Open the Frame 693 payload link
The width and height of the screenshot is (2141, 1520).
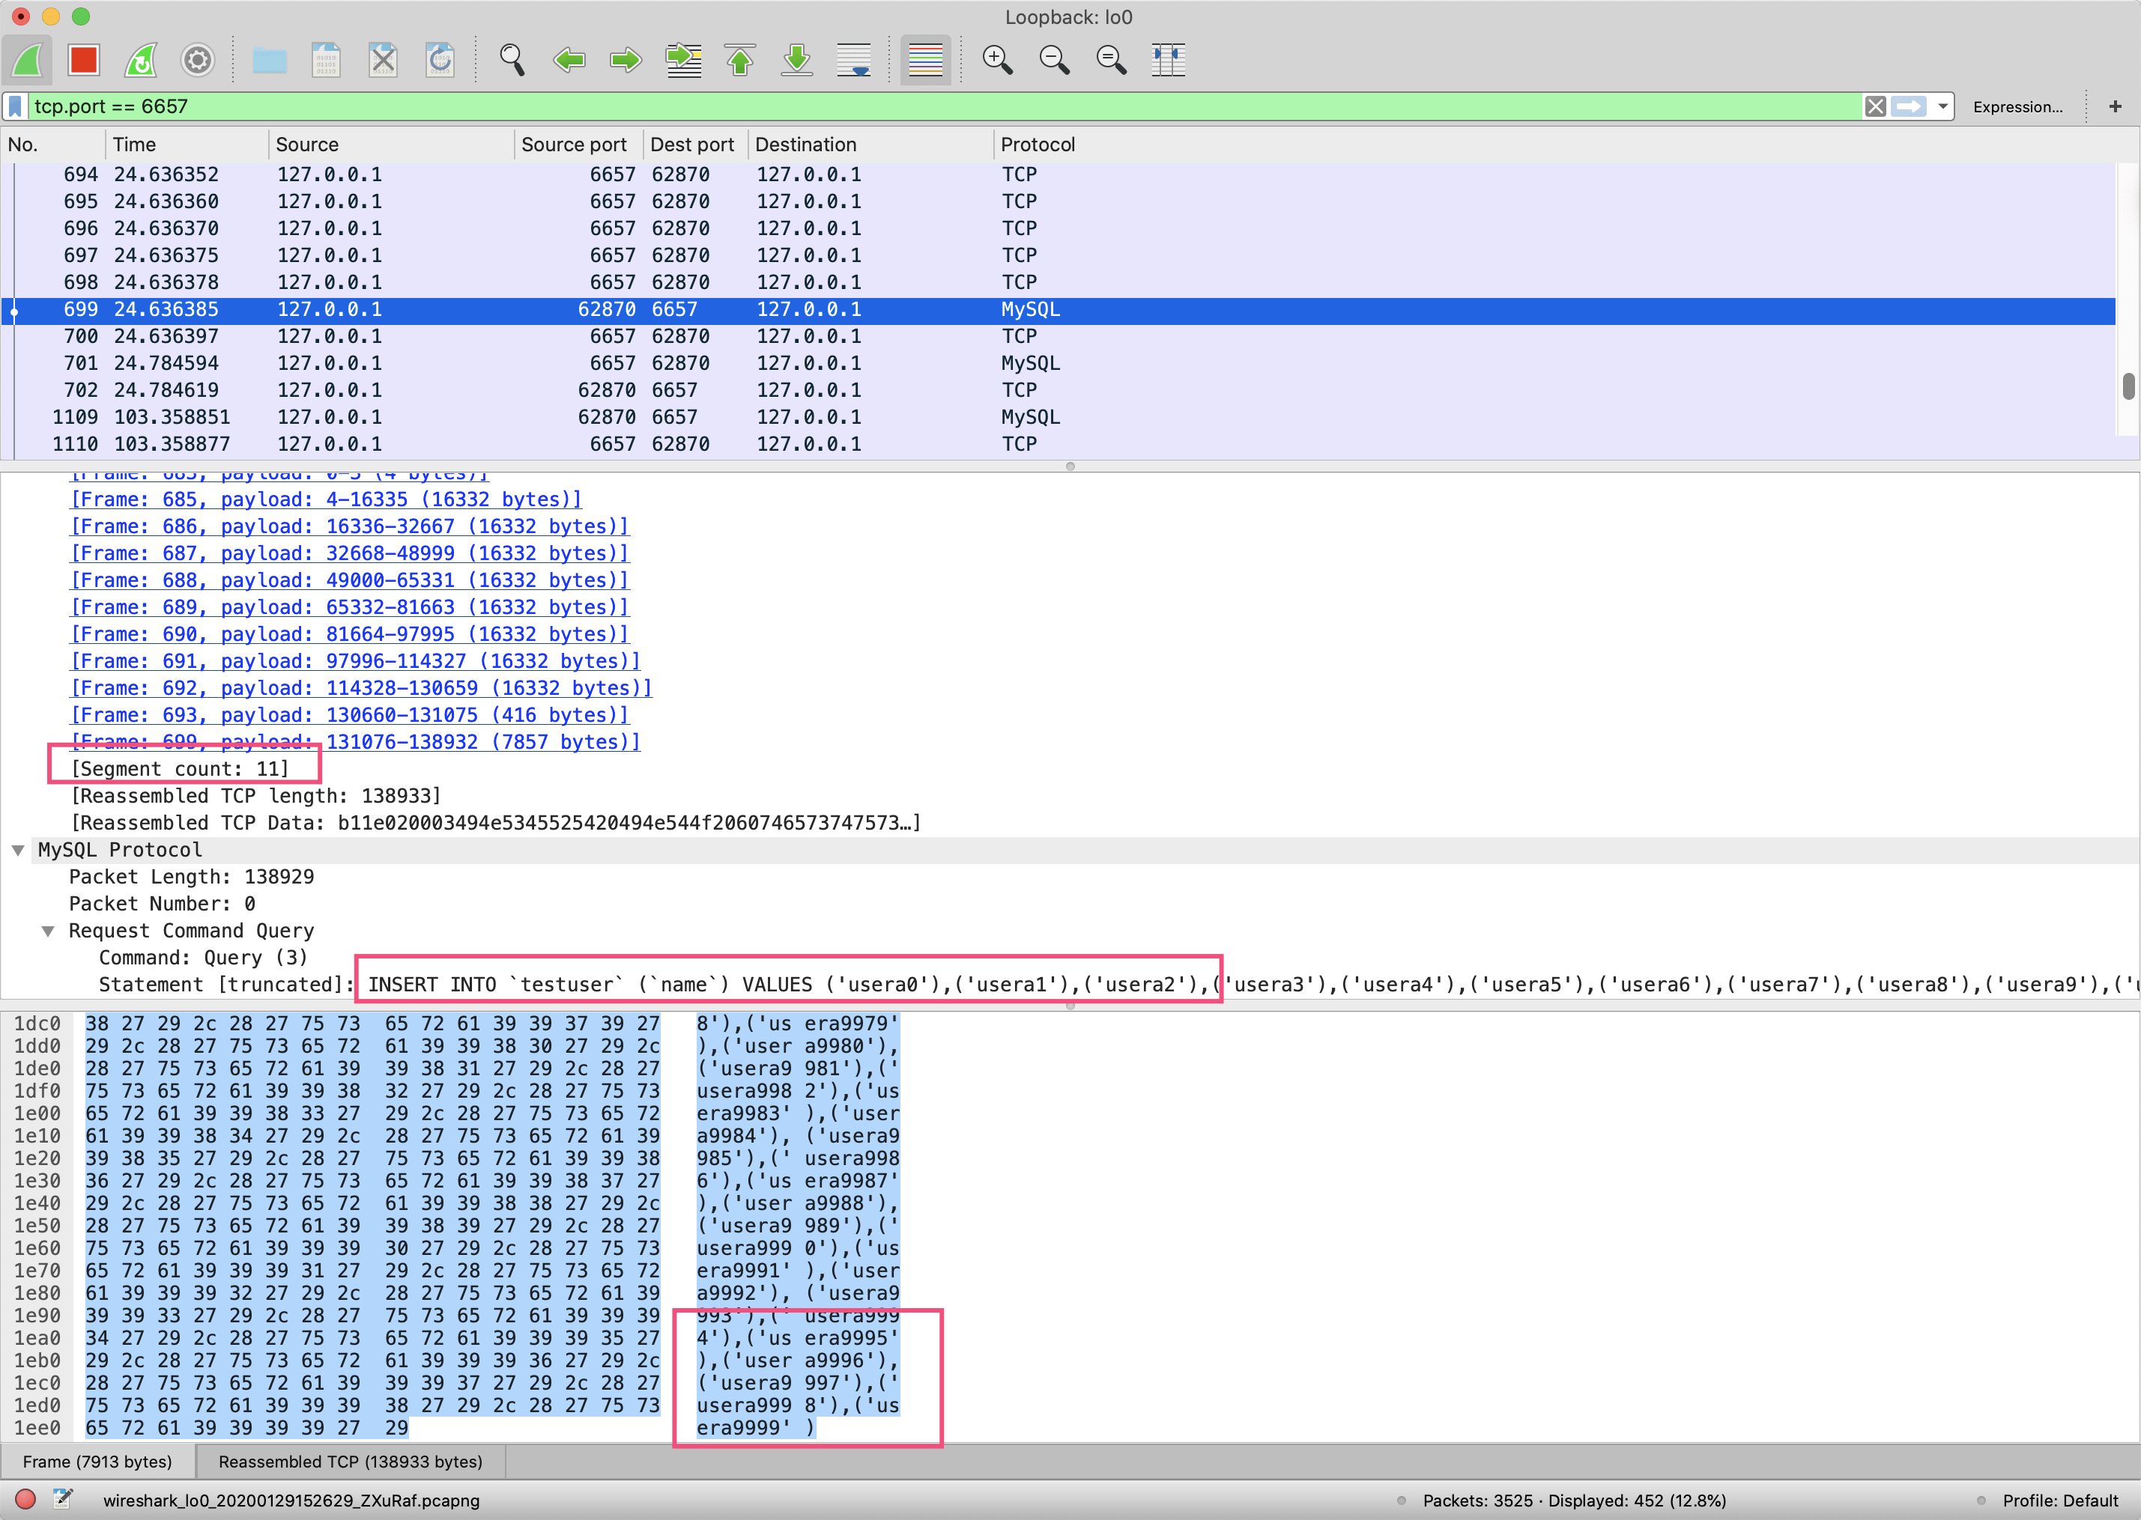349,715
